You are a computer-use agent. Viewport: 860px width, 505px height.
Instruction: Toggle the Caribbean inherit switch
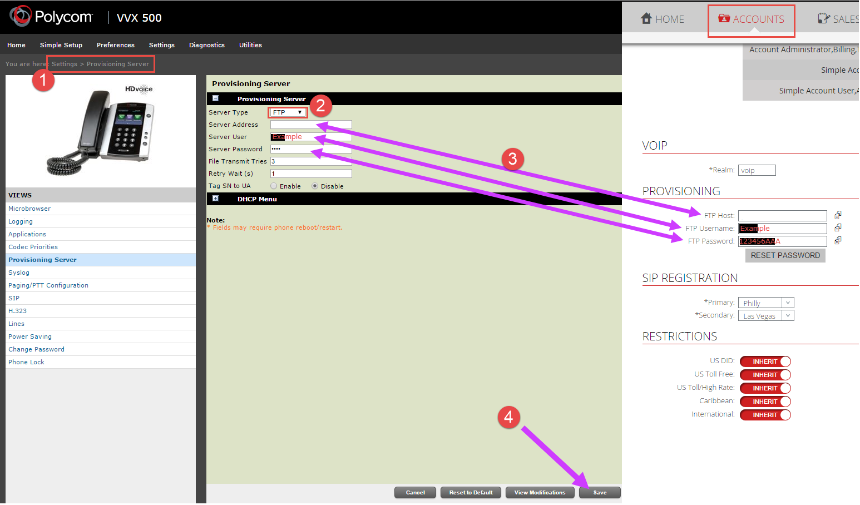[x=765, y=402]
